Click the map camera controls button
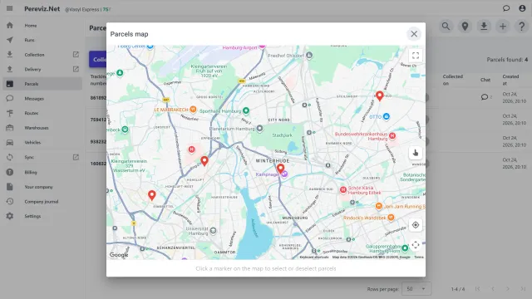532x299 pixels. (416, 245)
